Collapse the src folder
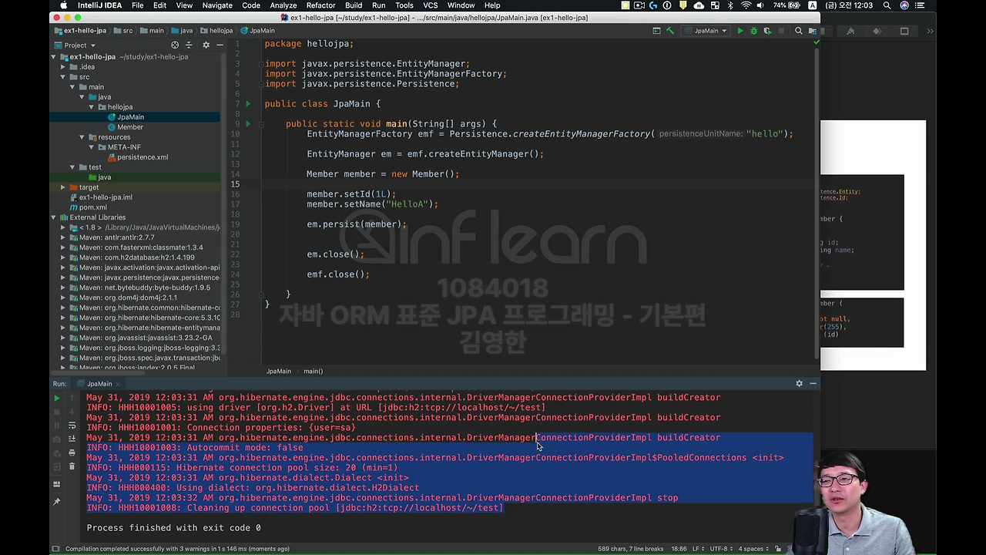This screenshot has height=555, width=986. point(63,77)
